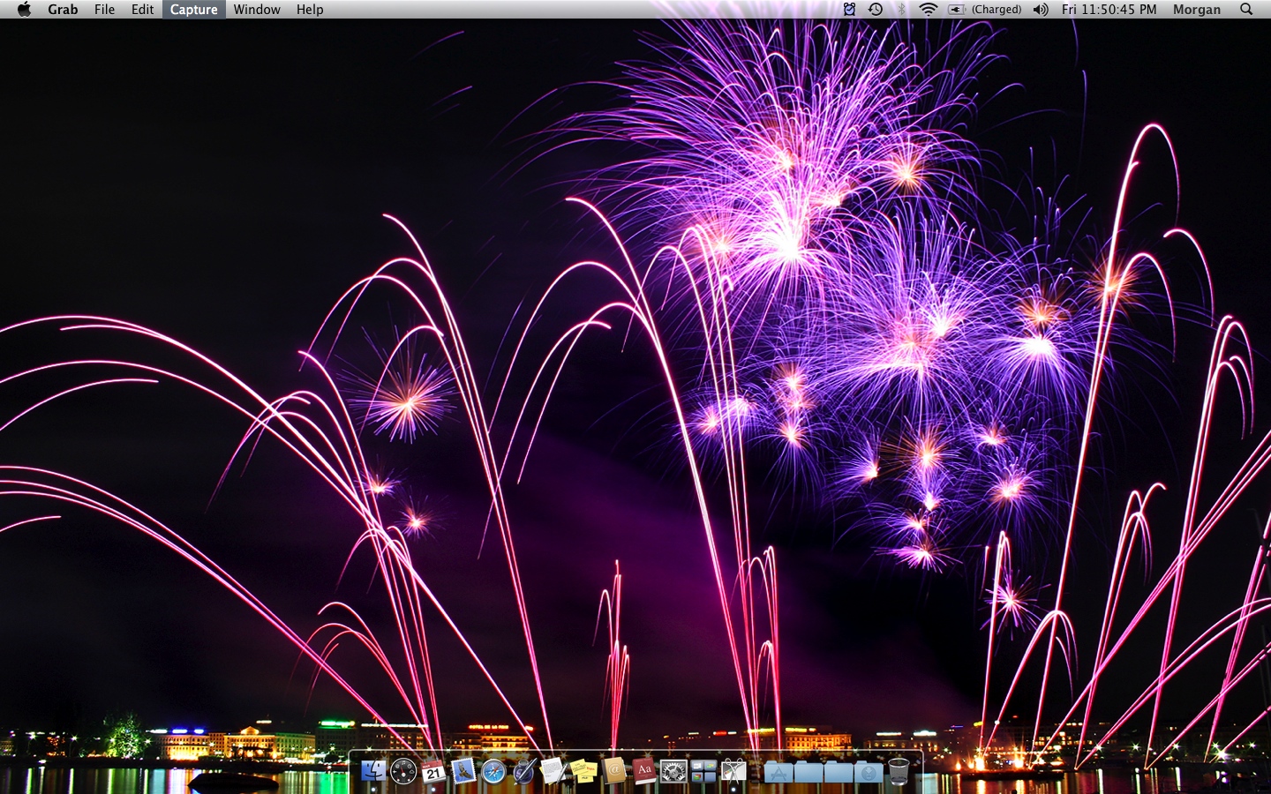Open Address Book in the Dock
This screenshot has width=1271, height=794.
pos(613,771)
